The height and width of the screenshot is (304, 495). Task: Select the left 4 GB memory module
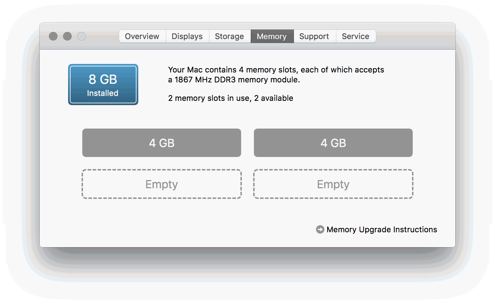tap(161, 143)
